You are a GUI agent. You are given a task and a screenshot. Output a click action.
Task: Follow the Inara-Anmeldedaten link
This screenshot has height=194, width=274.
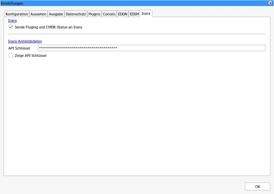click(25, 41)
